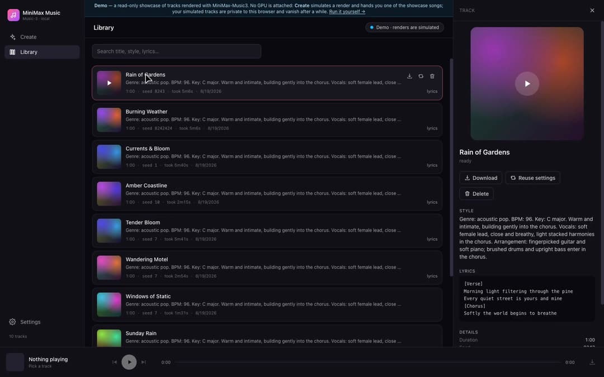Select the Burning Weather track
Viewport: 604px width, 377px height.
(x=267, y=120)
